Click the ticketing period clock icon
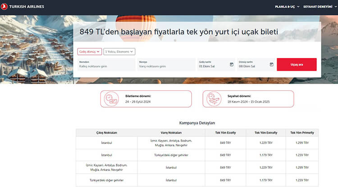The width and height of the screenshot is (338, 189). [111, 99]
